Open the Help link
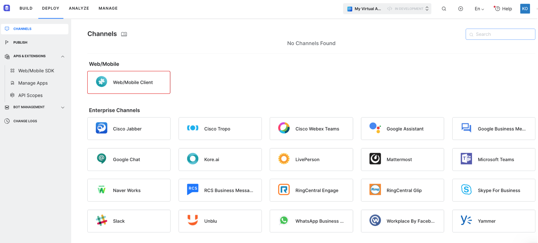 [503, 9]
